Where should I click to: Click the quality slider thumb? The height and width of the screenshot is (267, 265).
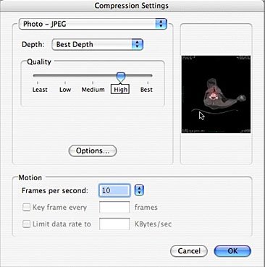click(120, 77)
